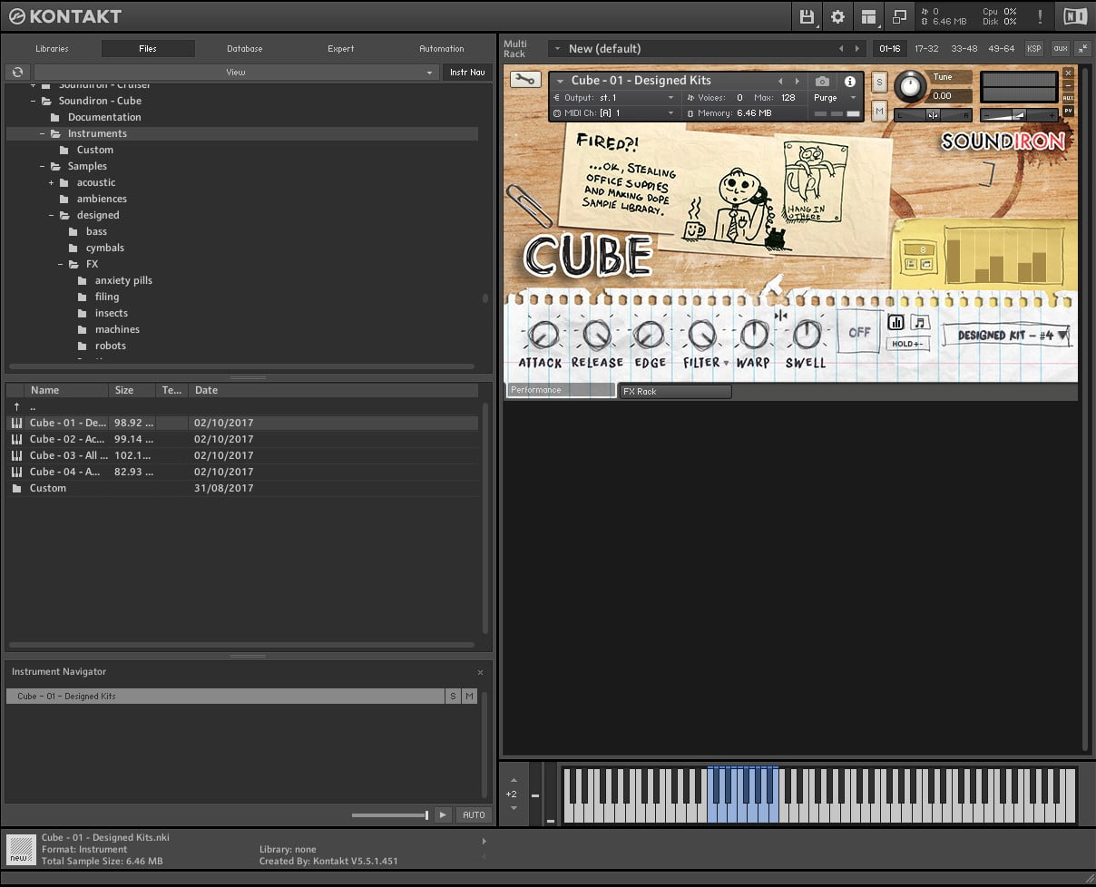Click the Tune knob
The image size is (1096, 887).
click(x=908, y=87)
